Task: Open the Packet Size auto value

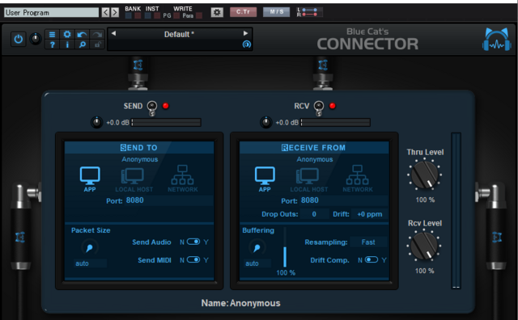Action: 90,263
